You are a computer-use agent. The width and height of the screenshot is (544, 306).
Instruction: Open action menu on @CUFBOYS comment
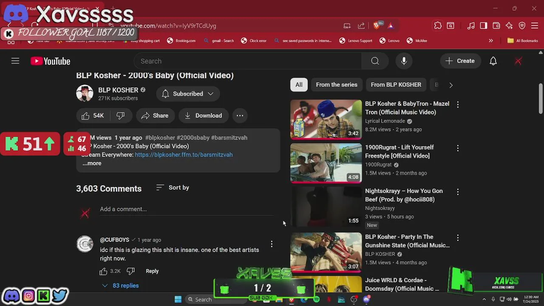(x=272, y=244)
